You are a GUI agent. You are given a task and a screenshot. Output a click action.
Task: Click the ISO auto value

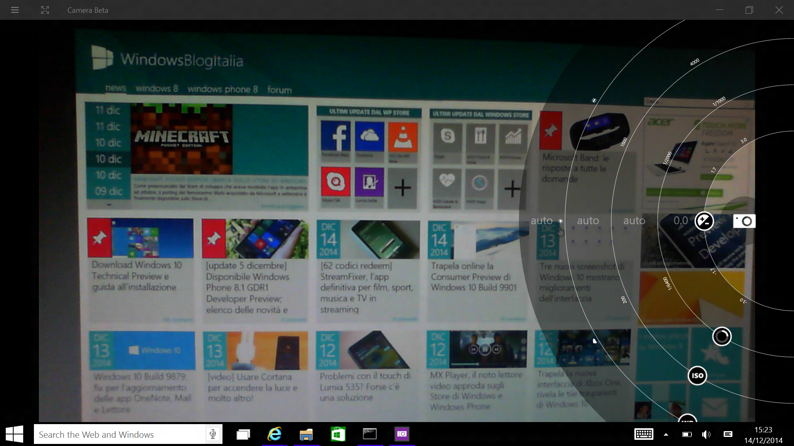(x=588, y=221)
